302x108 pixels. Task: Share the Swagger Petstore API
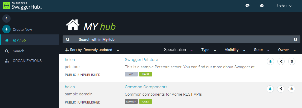tap(281, 61)
